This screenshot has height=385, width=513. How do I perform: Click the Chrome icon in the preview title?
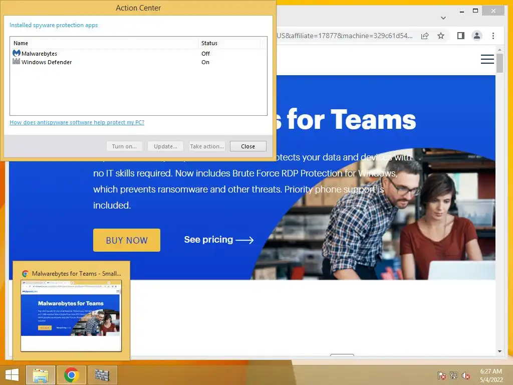click(x=25, y=274)
